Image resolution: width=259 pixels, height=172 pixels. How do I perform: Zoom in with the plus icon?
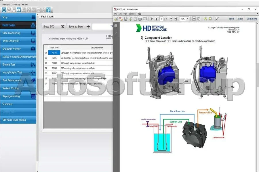pos(176,19)
